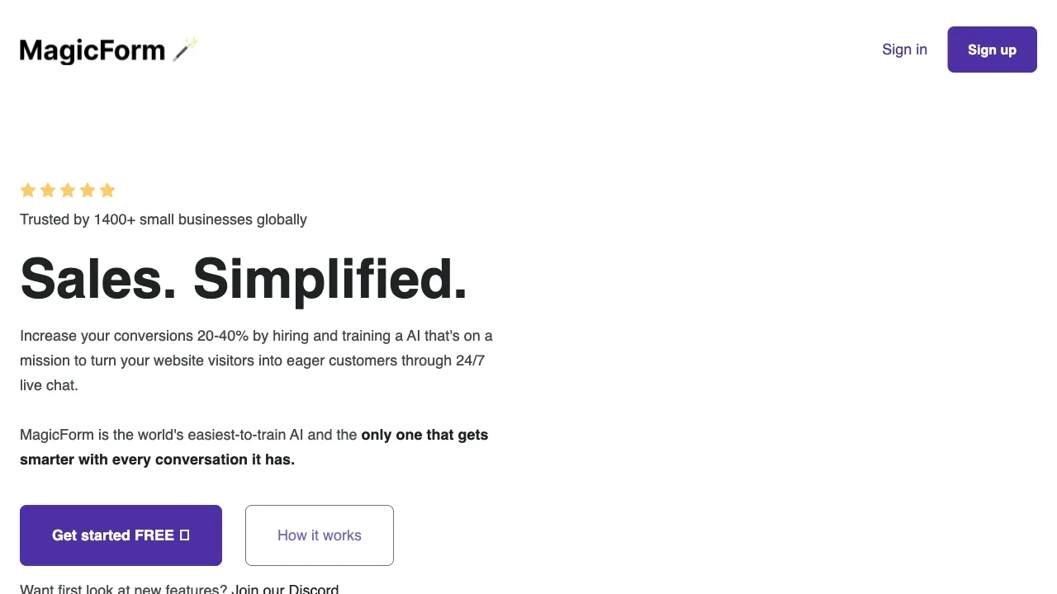This screenshot has height=594, width=1057.
Task: Click the Get started FREE button
Action: pos(121,535)
